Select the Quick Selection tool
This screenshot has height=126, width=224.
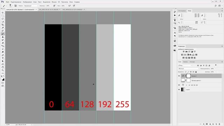(3, 22)
